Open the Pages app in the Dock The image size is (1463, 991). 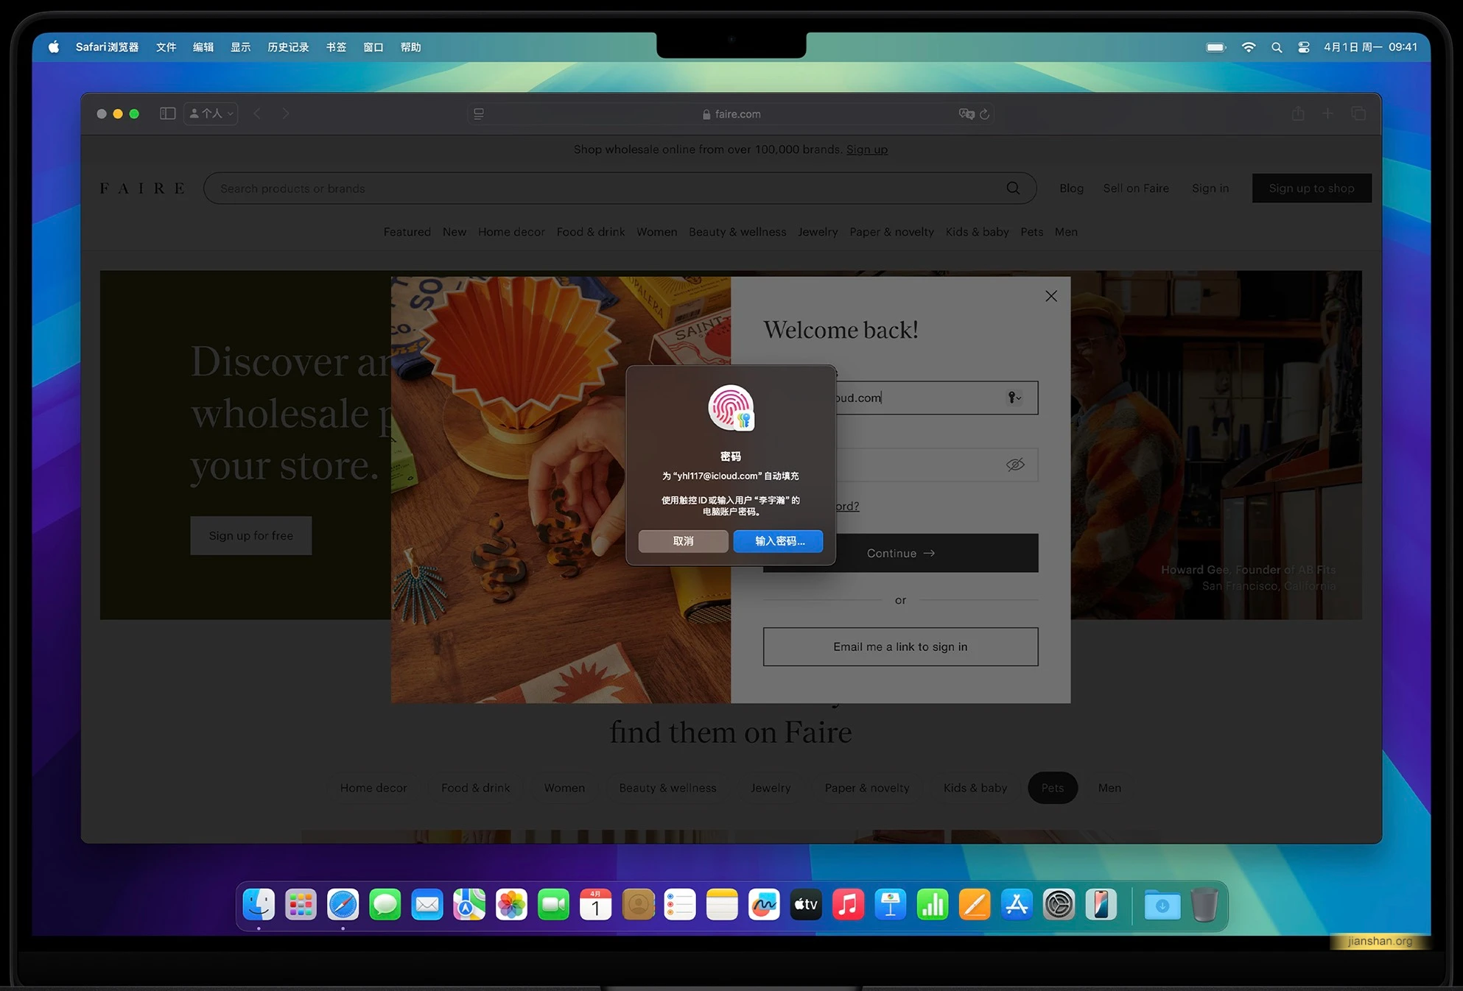[975, 905]
